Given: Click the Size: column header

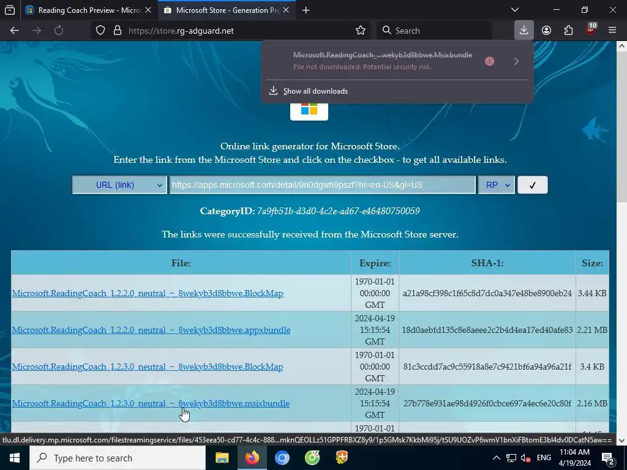Looking at the screenshot, I should coord(592,263).
